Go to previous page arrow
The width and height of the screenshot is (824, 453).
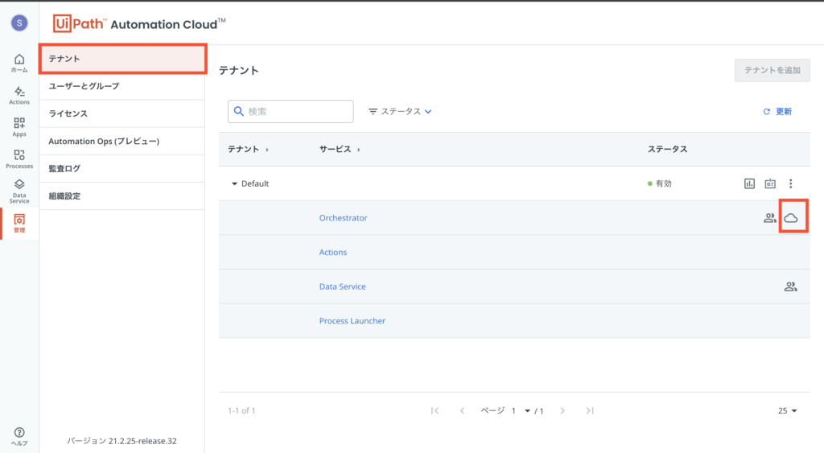[x=462, y=410]
